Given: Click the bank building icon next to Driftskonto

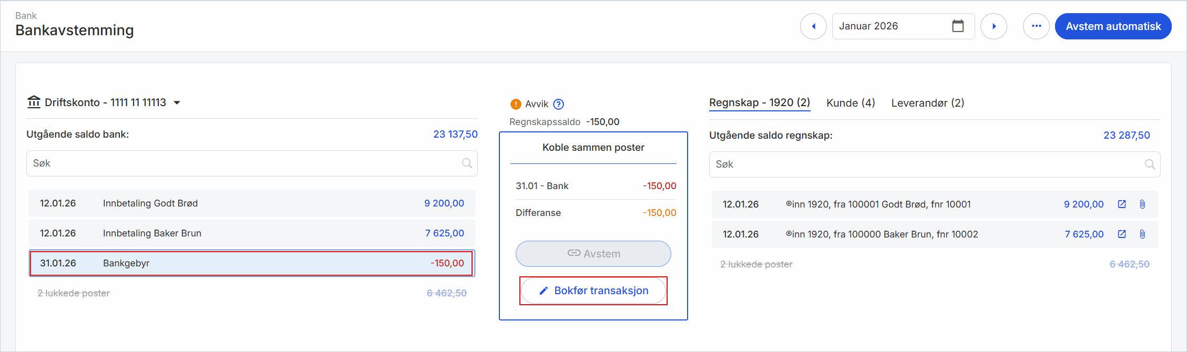Looking at the screenshot, I should (x=34, y=102).
